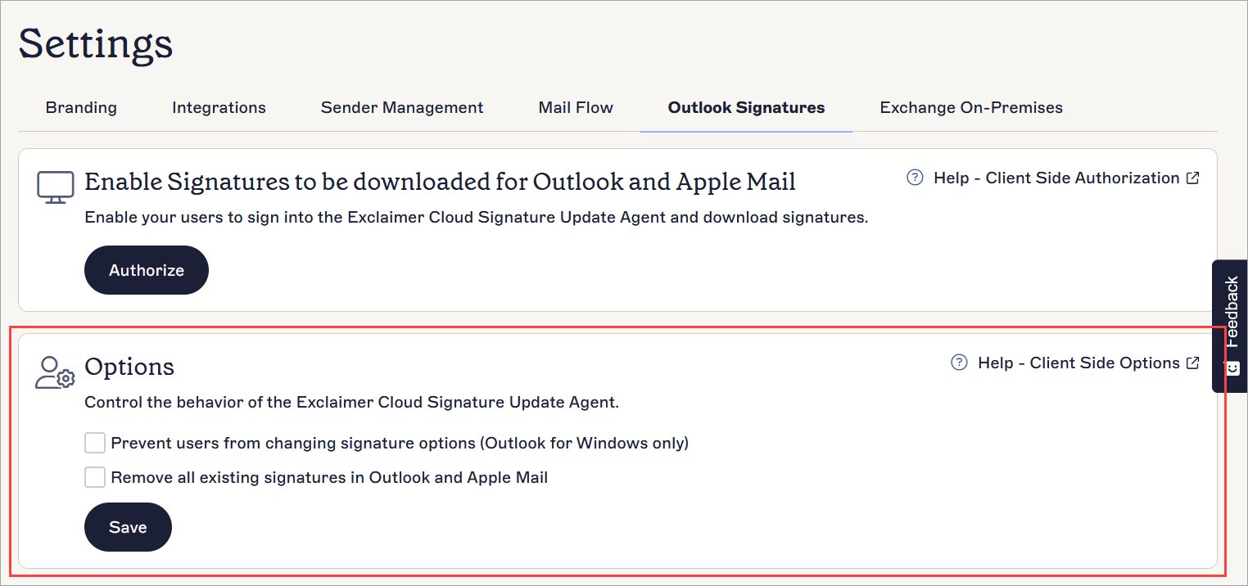This screenshot has width=1248, height=586.
Task: Switch to the Branding tab
Action: pos(81,108)
